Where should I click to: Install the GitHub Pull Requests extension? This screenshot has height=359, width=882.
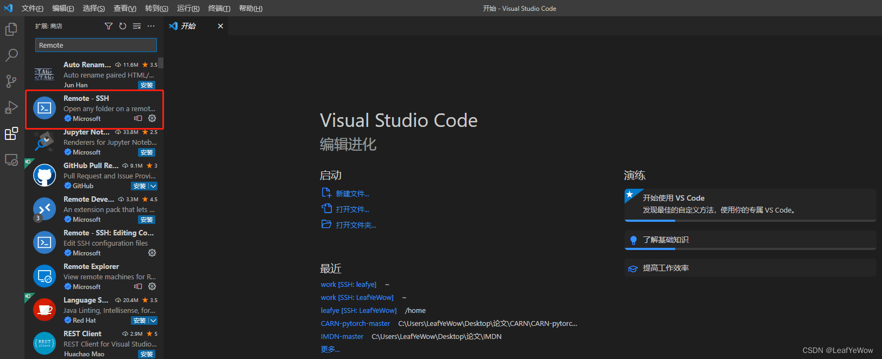[140, 186]
